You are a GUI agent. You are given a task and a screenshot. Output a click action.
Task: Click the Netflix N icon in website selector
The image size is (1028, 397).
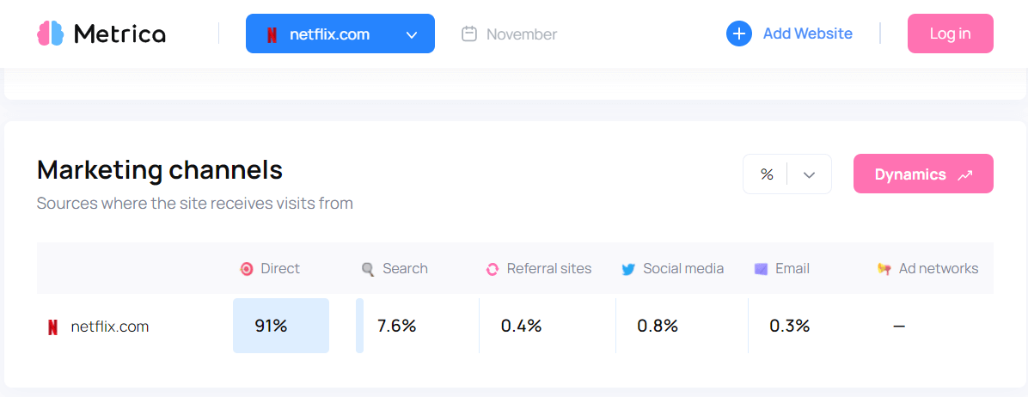(x=272, y=34)
